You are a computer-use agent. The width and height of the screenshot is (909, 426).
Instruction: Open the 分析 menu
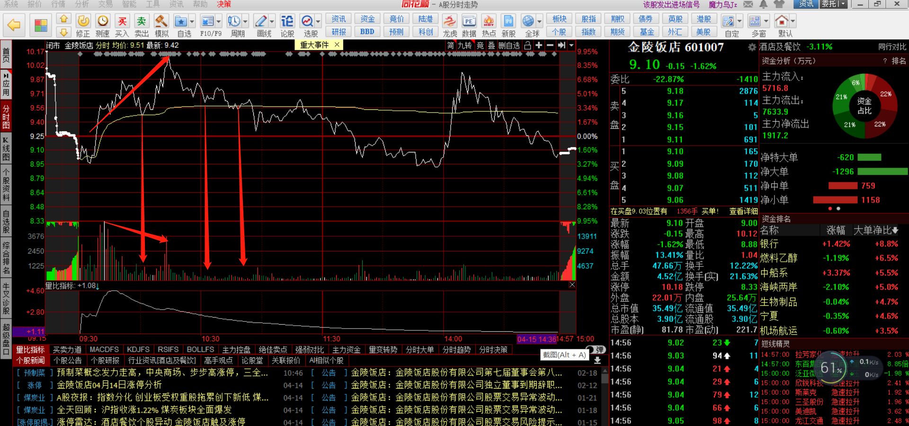click(82, 4)
